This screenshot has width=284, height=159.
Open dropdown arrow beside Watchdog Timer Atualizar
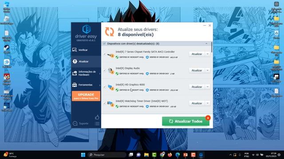coord(208,103)
